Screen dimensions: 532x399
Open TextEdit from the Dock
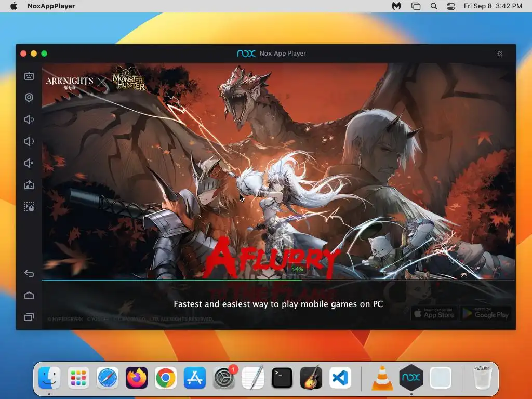(253, 378)
